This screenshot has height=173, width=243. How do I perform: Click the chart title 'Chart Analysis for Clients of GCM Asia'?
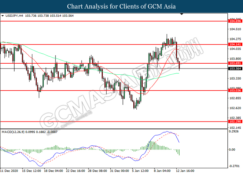click(121, 6)
